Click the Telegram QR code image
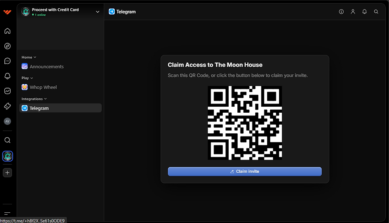 tap(245, 123)
